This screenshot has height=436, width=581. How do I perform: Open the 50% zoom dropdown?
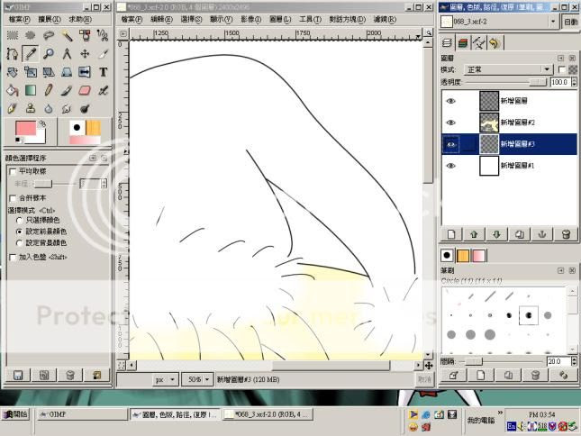click(x=197, y=379)
